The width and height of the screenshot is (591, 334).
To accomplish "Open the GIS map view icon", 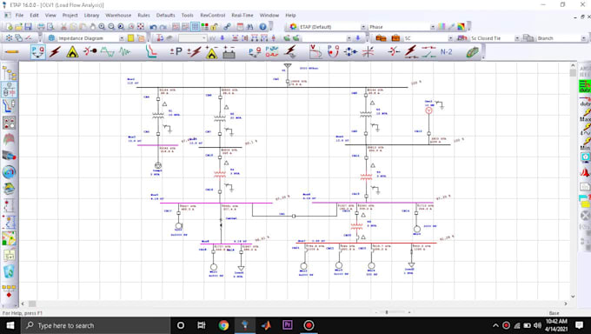I will pyautogui.click(x=9, y=238).
